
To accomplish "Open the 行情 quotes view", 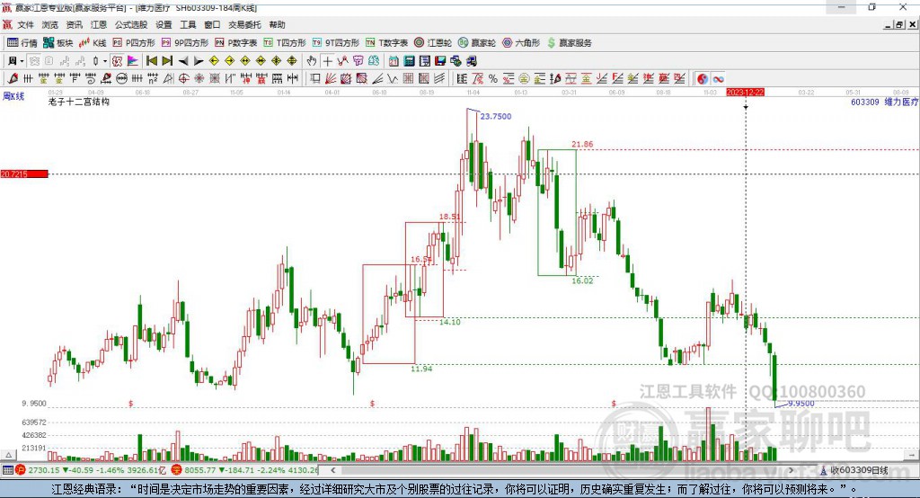I will [22, 43].
